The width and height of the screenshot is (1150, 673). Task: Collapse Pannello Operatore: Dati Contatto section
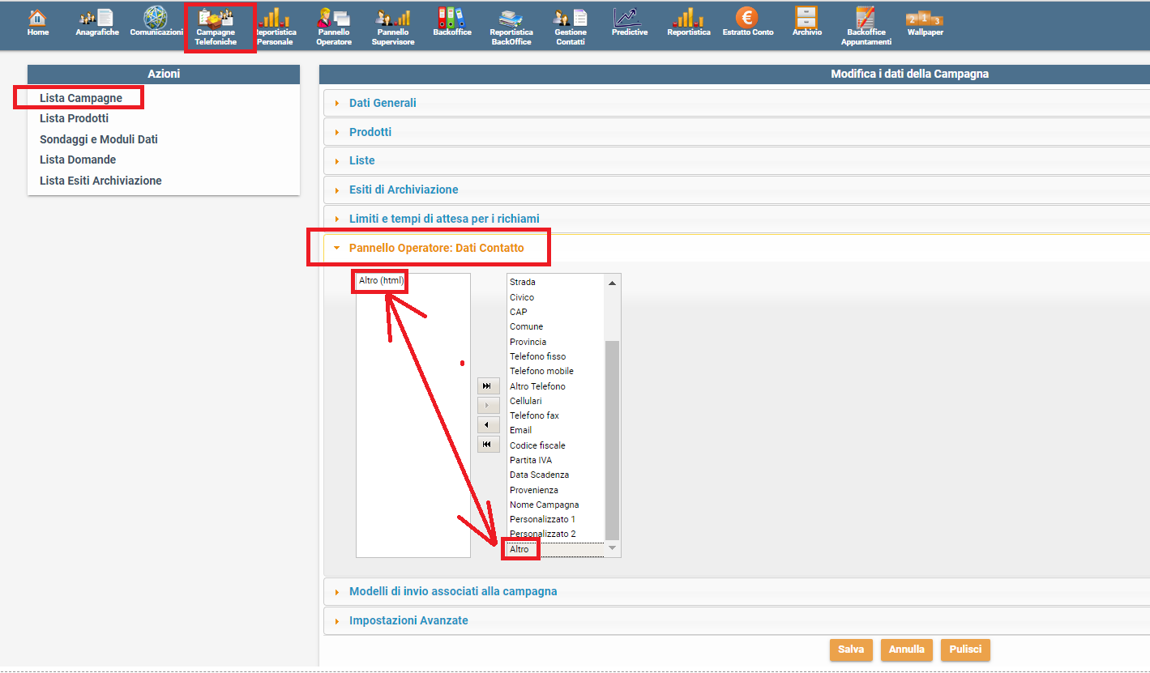tap(436, 248)
